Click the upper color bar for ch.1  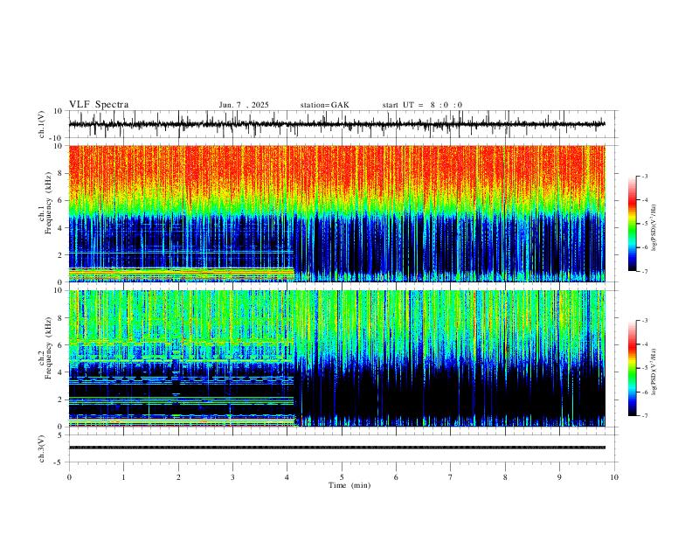click(x=632, y=224)
